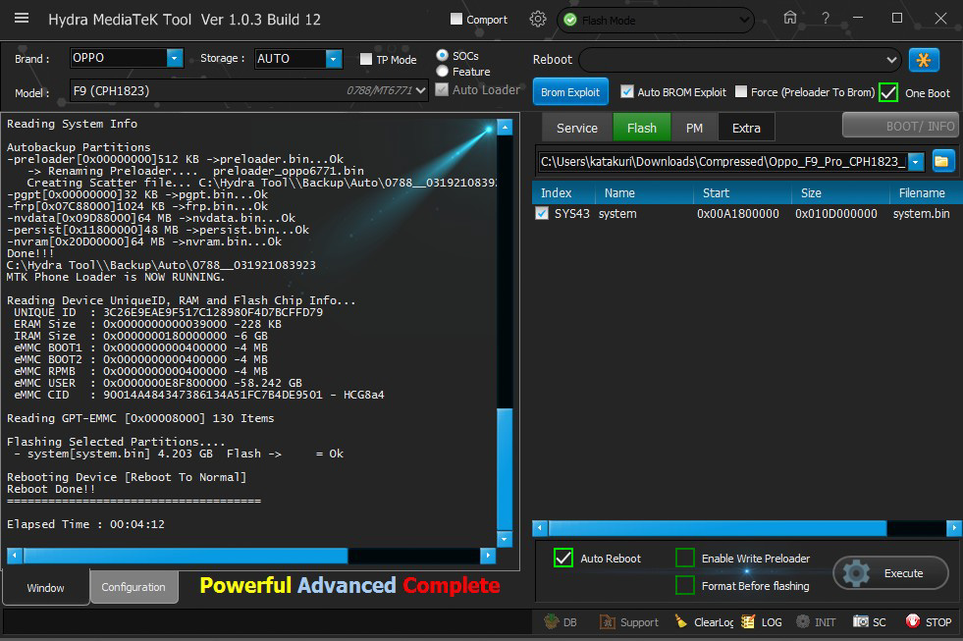This screenshot has height=641, width=963.
Task: Open the firmware path history dropdown
Action: coord(916,162)
